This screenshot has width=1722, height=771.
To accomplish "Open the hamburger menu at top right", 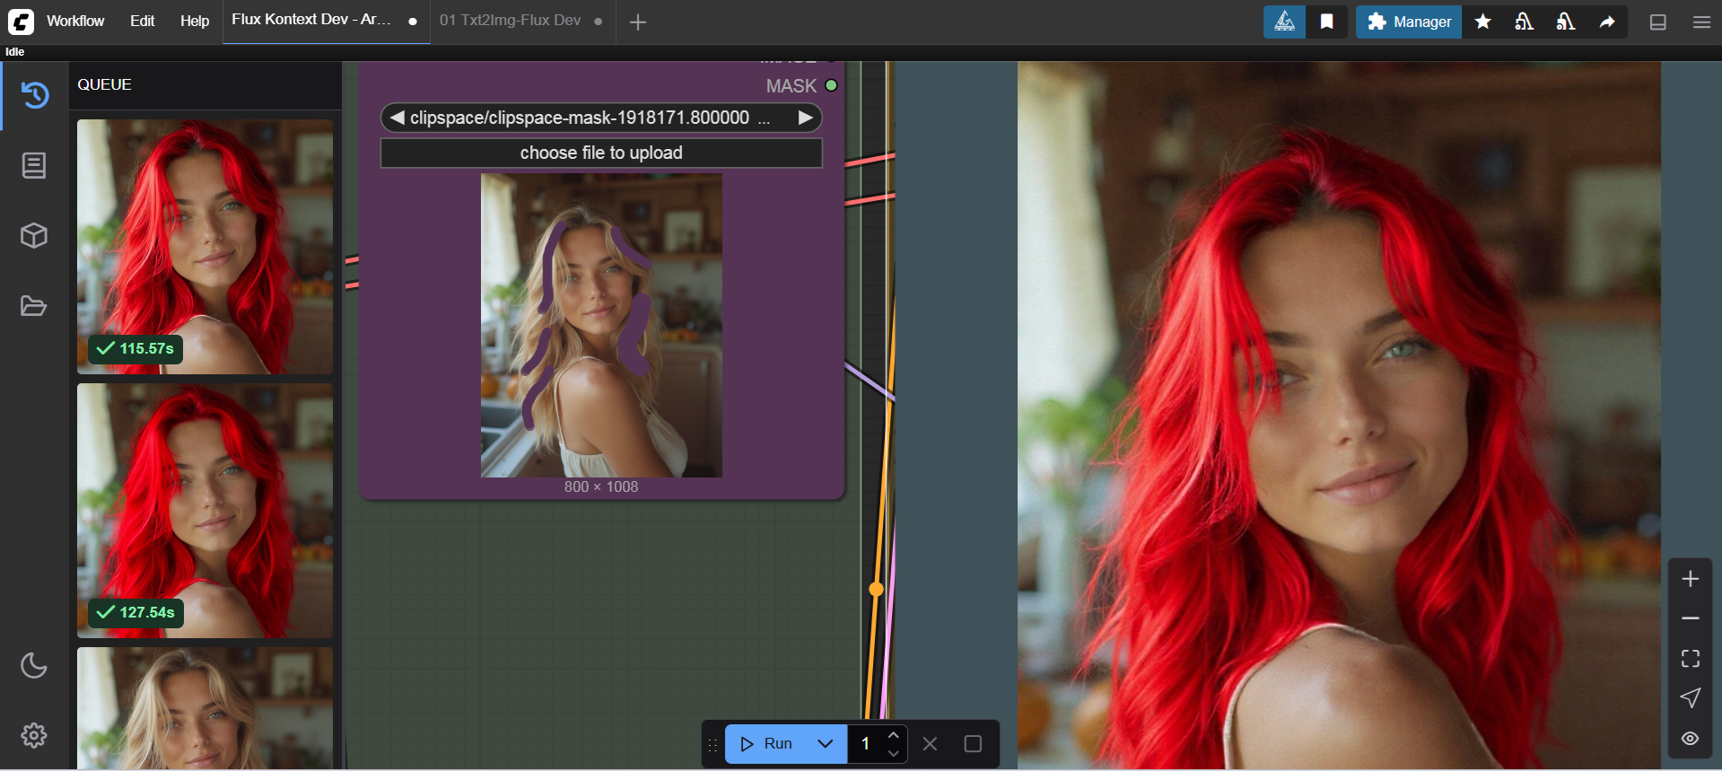I will (x=1701, y=22).
